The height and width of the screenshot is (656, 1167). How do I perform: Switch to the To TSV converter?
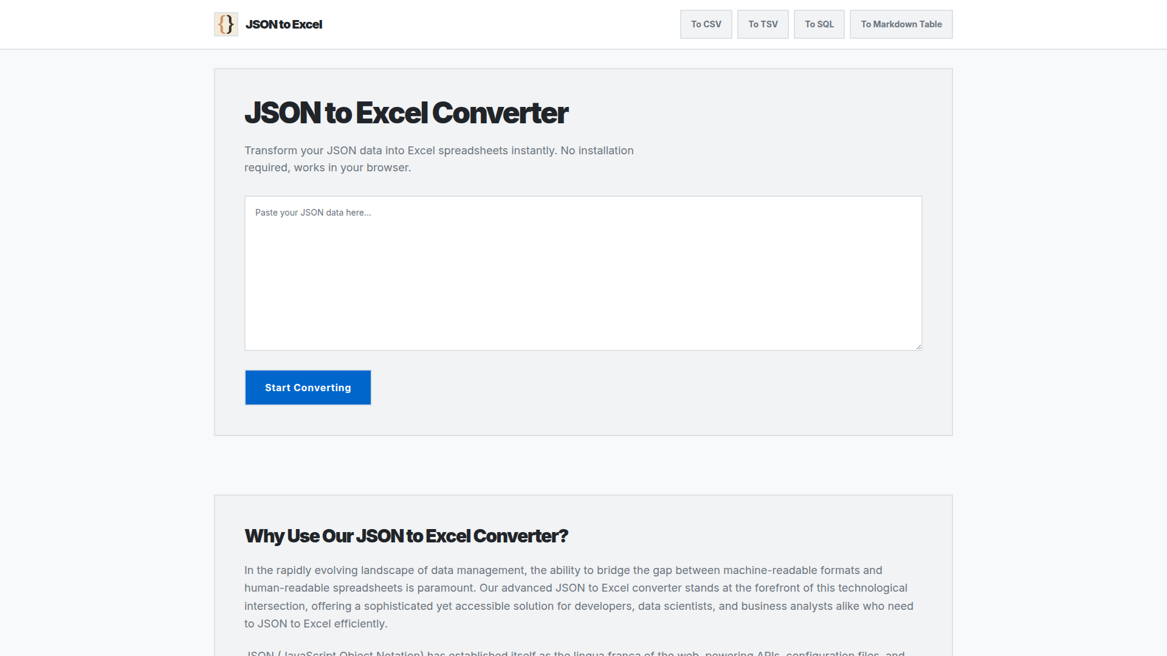(763, 24)
